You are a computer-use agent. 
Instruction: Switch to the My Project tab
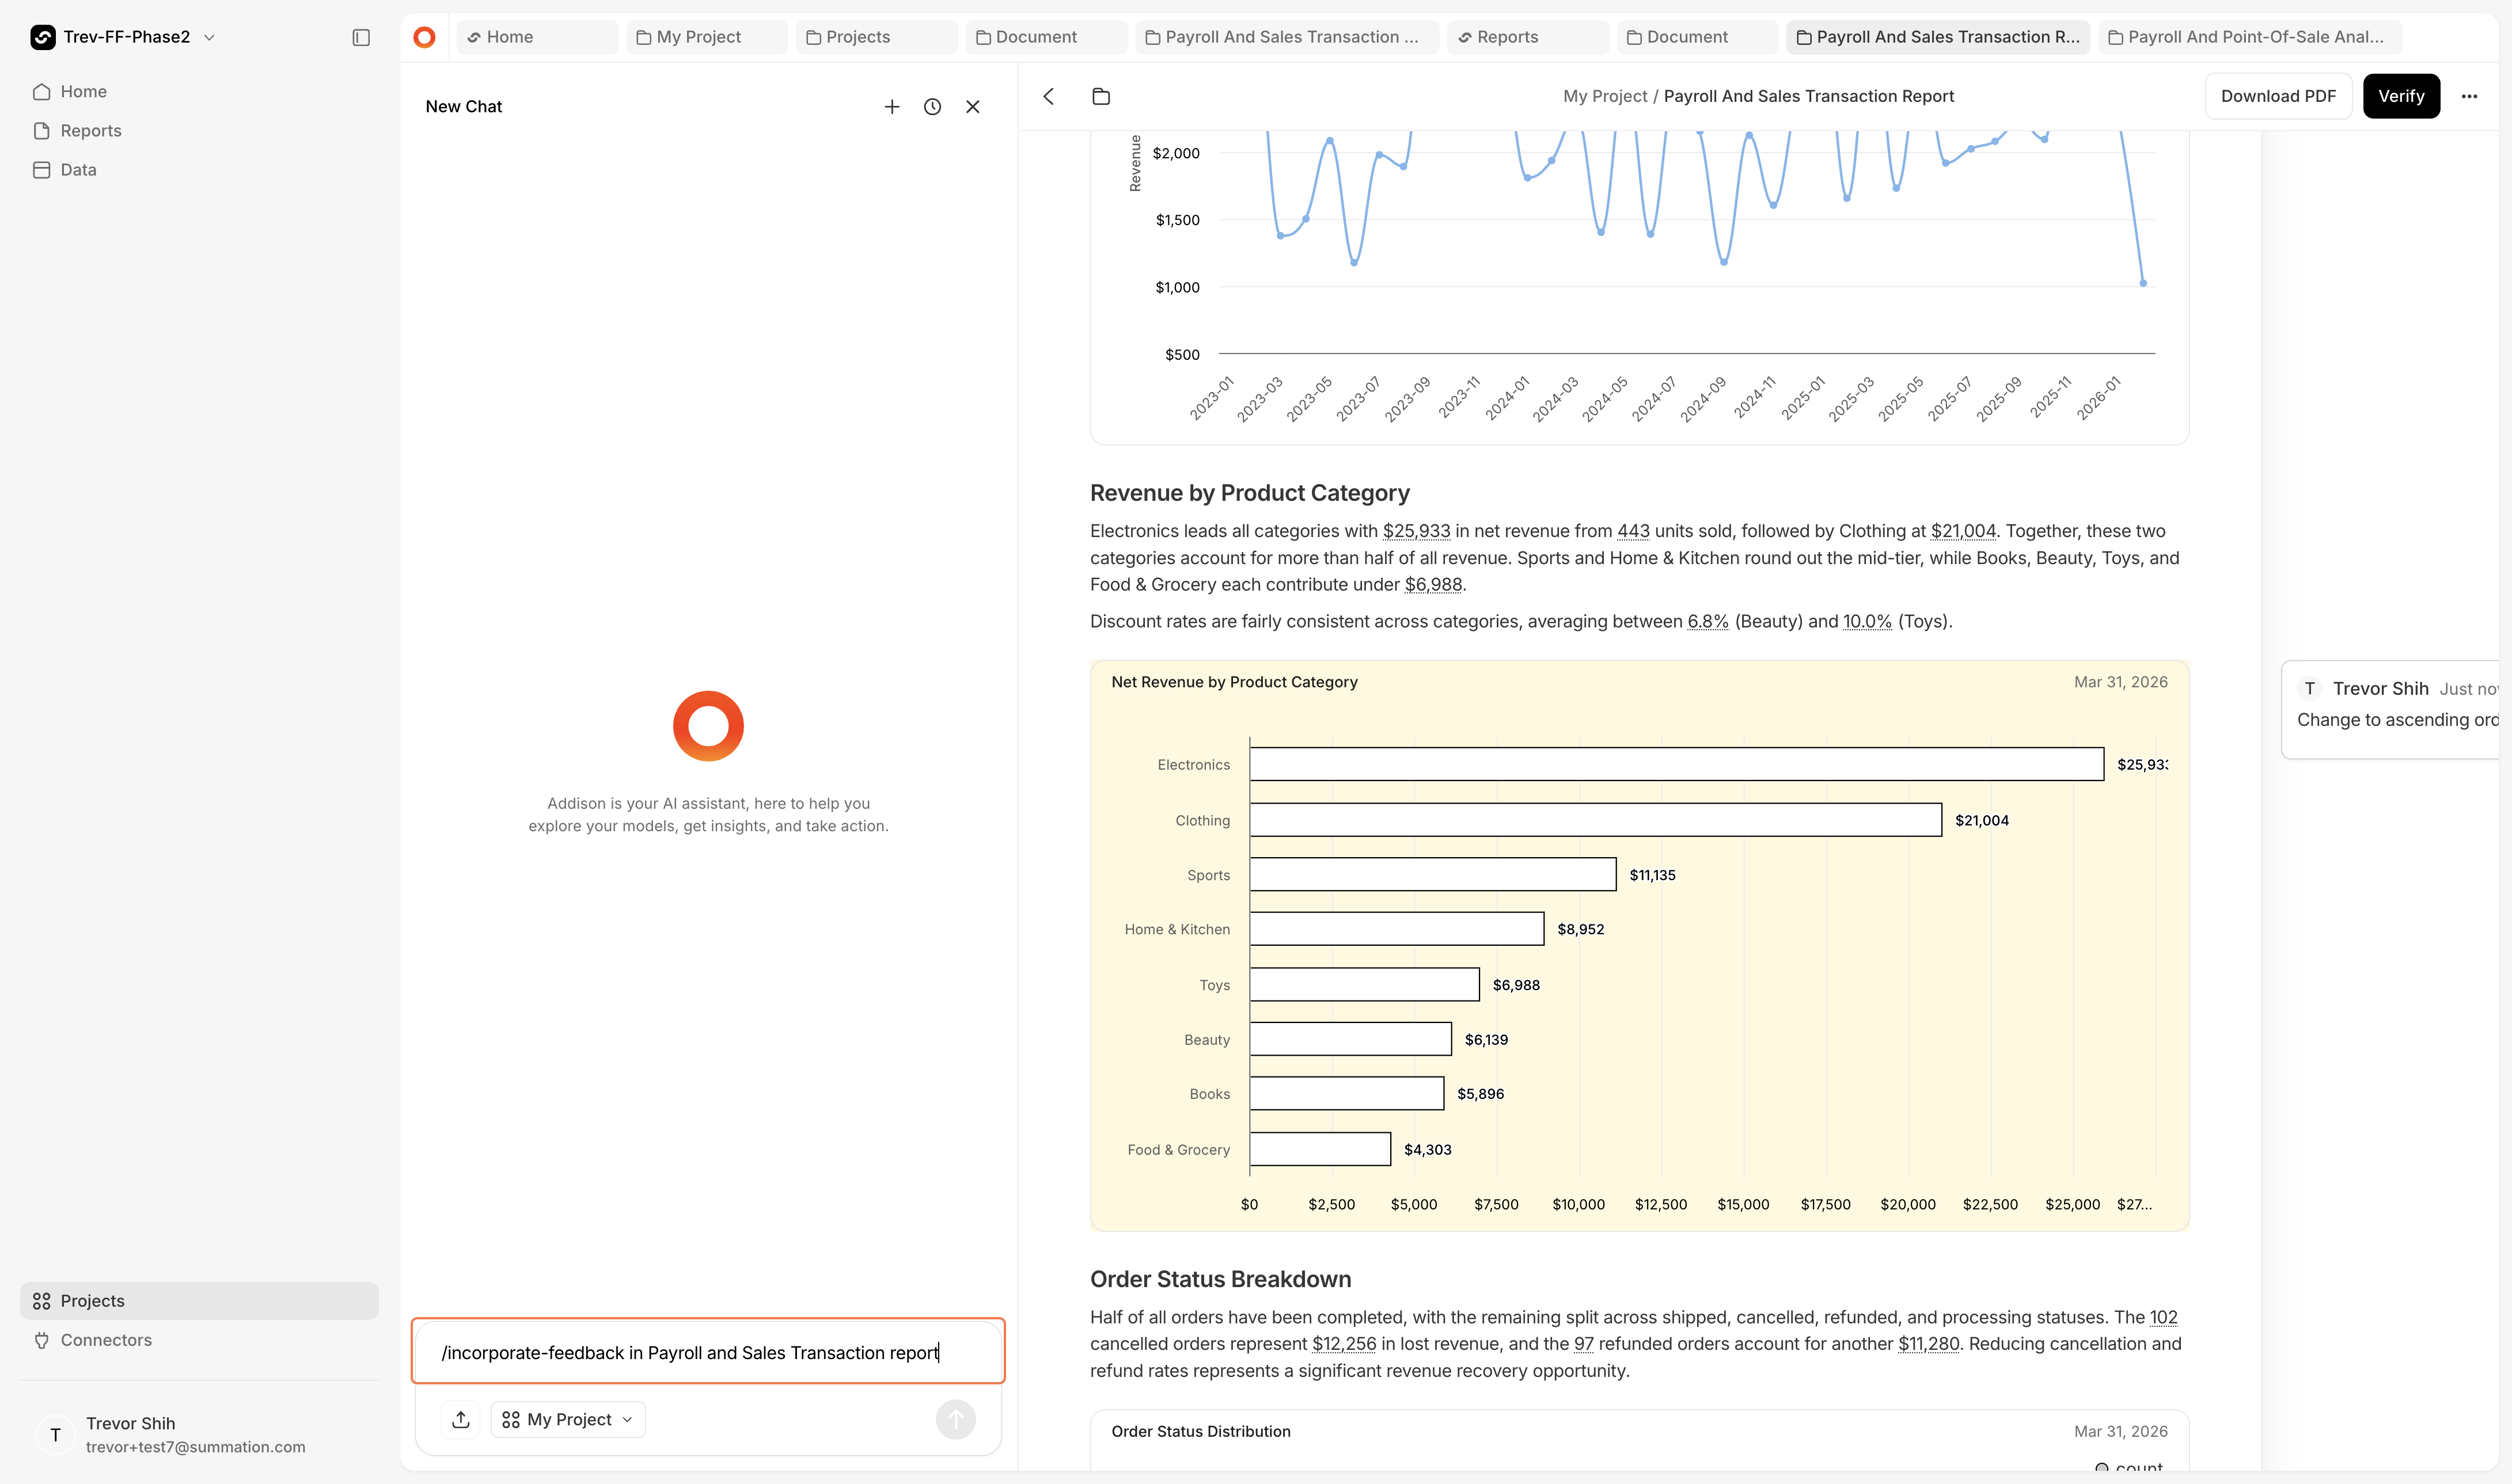[707, 37]
